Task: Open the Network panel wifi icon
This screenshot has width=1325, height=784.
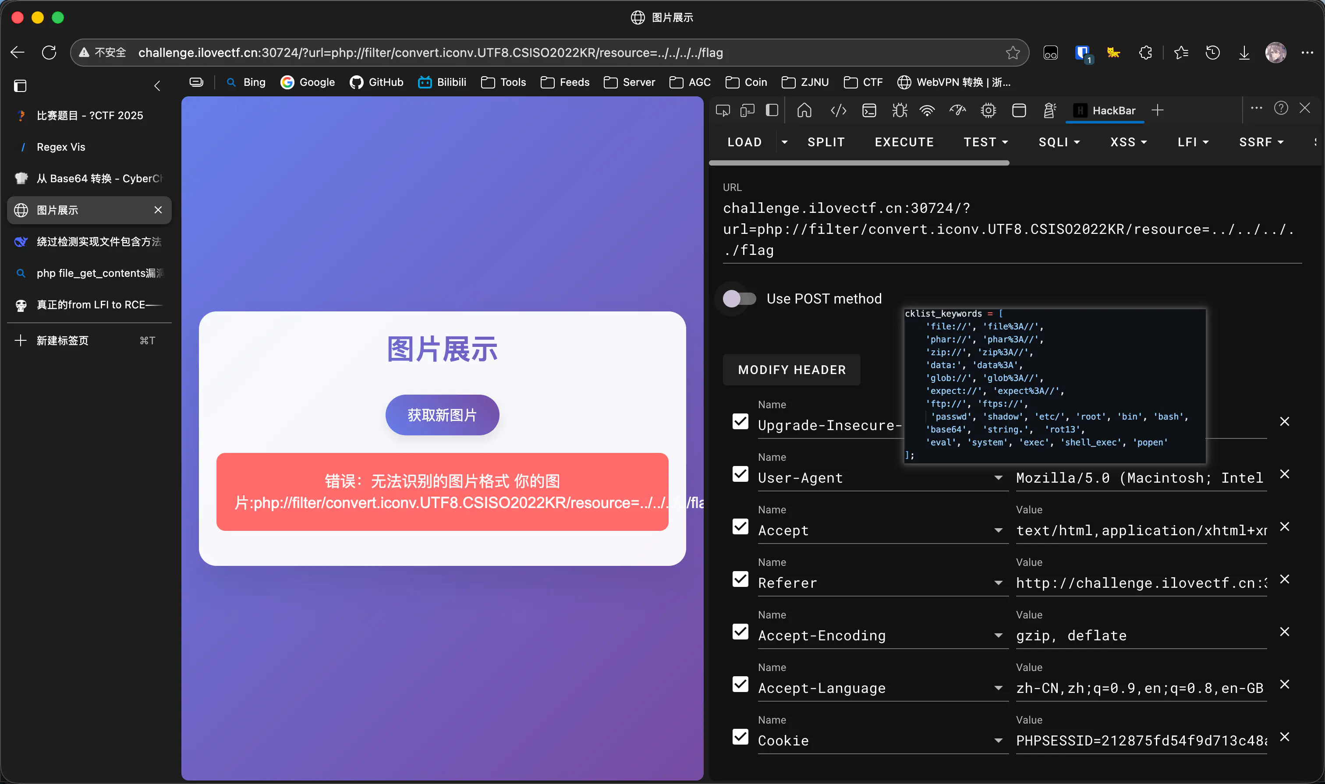Action: click(927, 110)
